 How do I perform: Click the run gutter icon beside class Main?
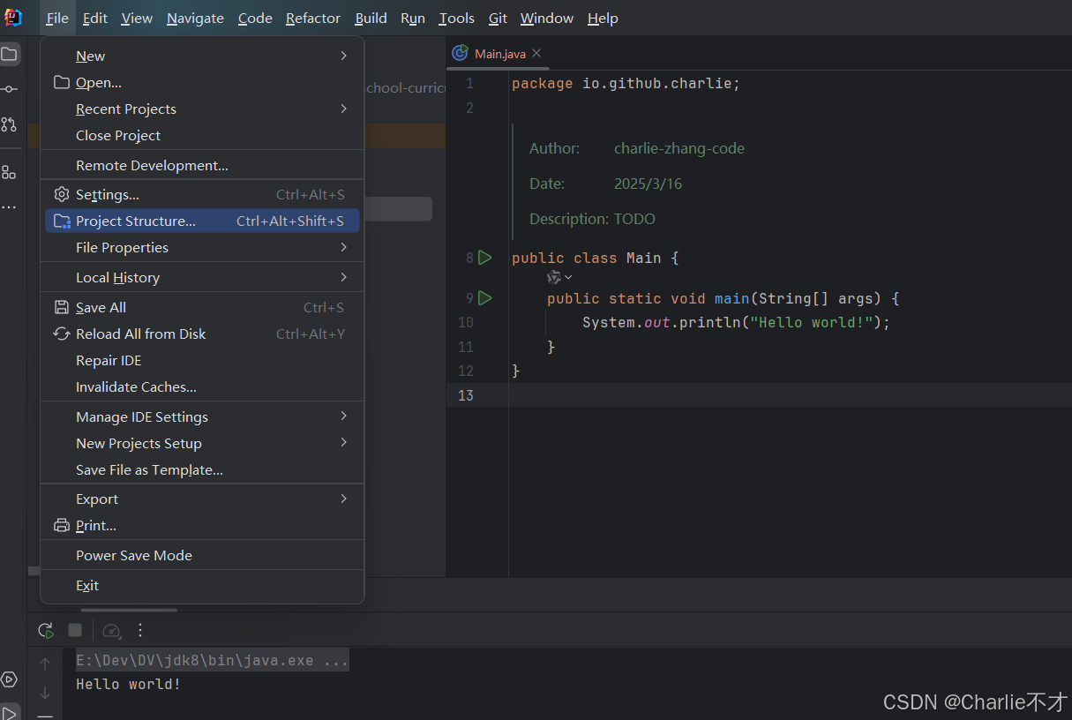point(484,258)
